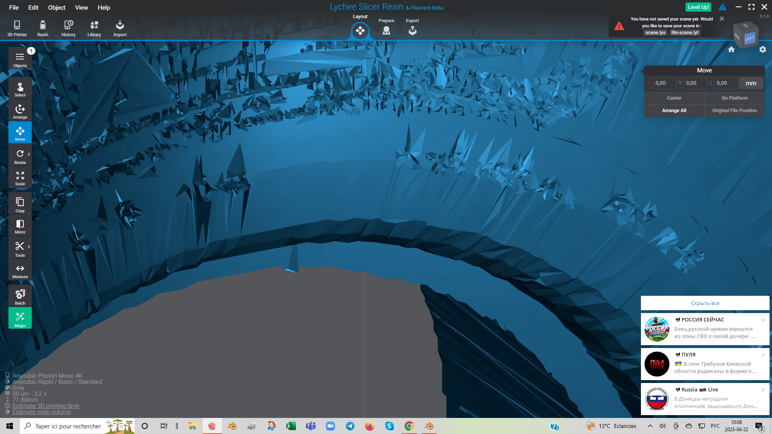Click the On Platform button
772x434 pixels.
[x=734, y=98]
